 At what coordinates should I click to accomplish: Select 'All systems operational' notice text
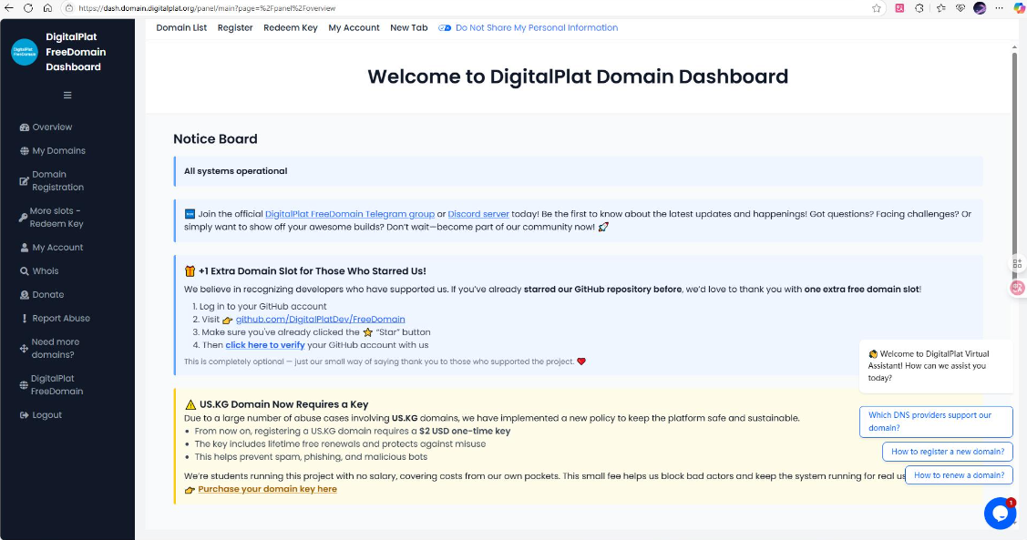(x=236, y=171)
